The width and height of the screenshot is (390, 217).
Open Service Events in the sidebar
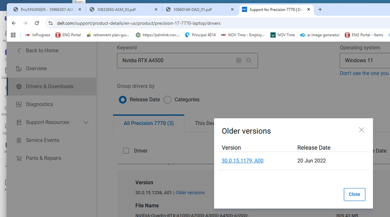pyautogui.click(x=43, y=140)
